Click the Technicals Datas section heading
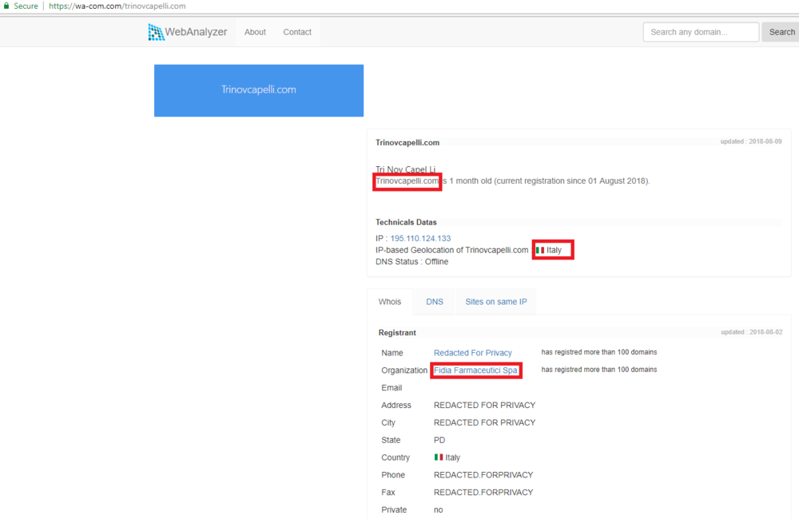The height and width of the screenshot is (519, 799). 406,222
